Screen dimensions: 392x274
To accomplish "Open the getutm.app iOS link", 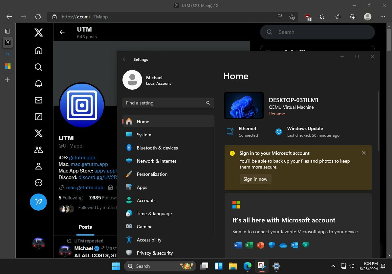I will [x=82, y=158].
